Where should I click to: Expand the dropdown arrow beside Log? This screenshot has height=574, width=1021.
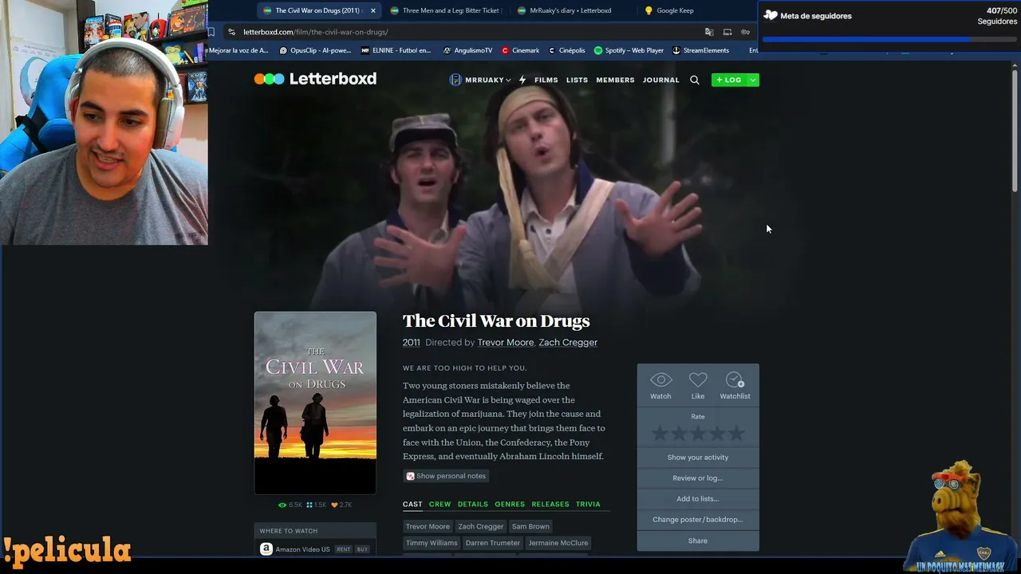pos(752,80)
